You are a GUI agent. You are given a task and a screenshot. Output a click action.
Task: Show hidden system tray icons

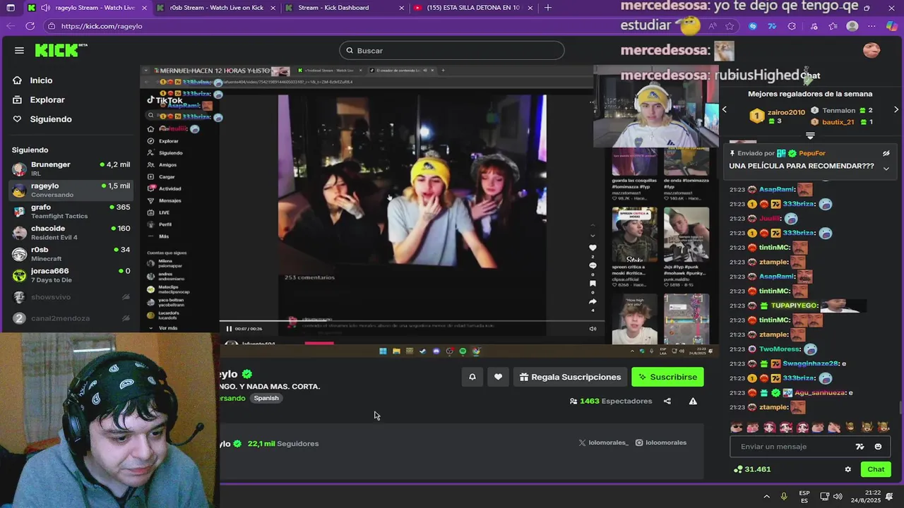click(766, 496)
